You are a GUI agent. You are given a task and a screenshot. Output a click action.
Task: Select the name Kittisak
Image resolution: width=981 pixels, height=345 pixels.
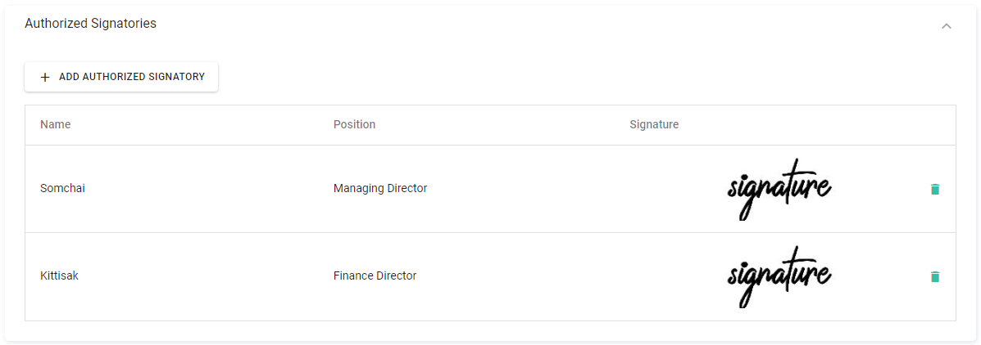click(59, 276)
